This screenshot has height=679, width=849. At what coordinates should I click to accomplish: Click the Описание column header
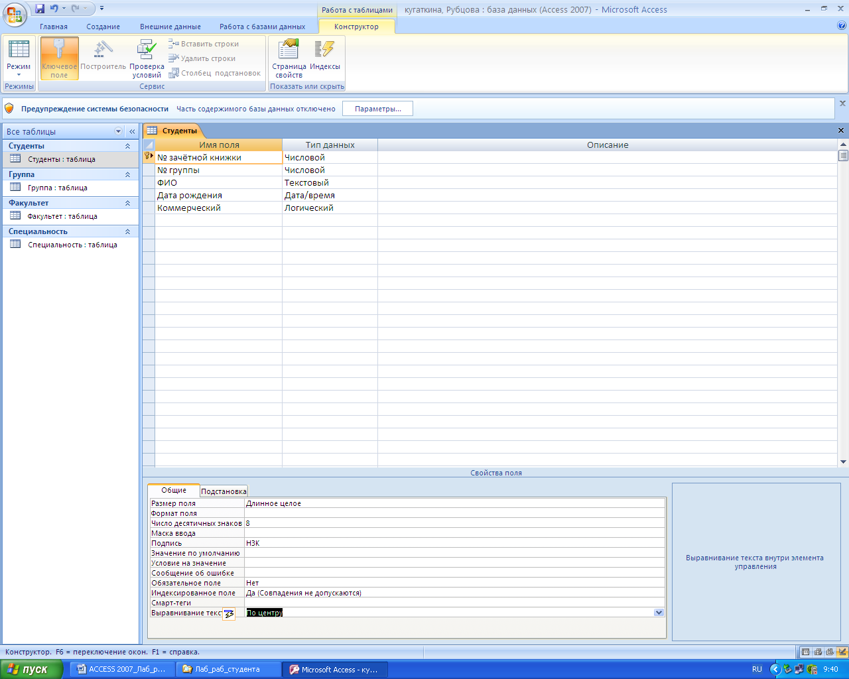[x=608, y=145]
